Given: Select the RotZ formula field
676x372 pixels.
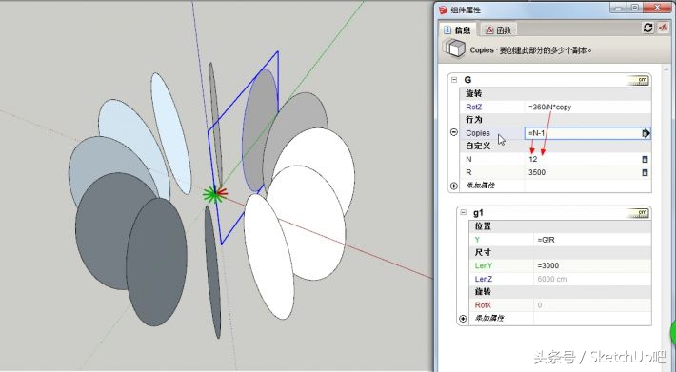Looking at the screenshot, I should (x=588, y=107).
